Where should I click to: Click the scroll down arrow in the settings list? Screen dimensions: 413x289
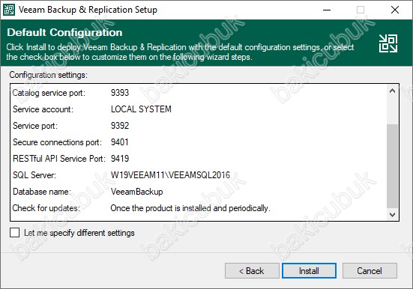pos(392,215)
